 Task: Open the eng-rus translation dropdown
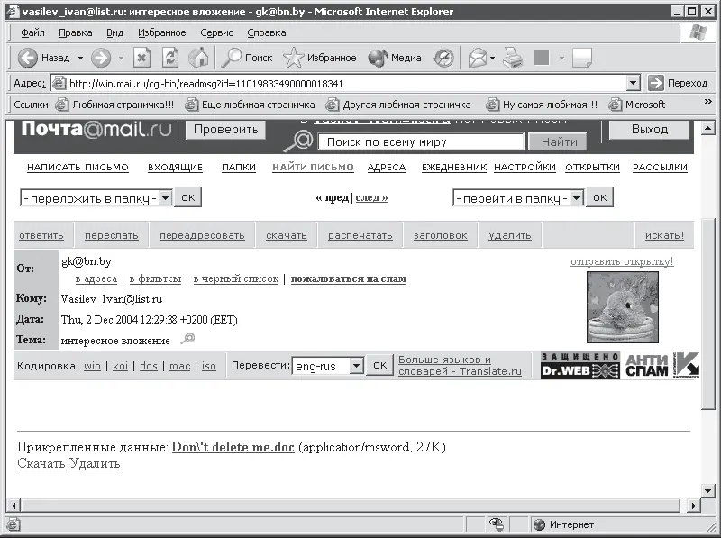pyautogui.click(x=356, y=366)
